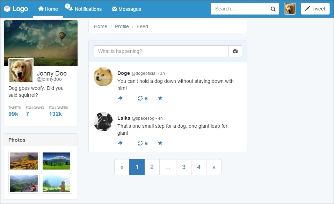Viewport: 334px width, 204px height.
Task: Open the blue sky green meadow thumbnail
Action: coord(57,161)
